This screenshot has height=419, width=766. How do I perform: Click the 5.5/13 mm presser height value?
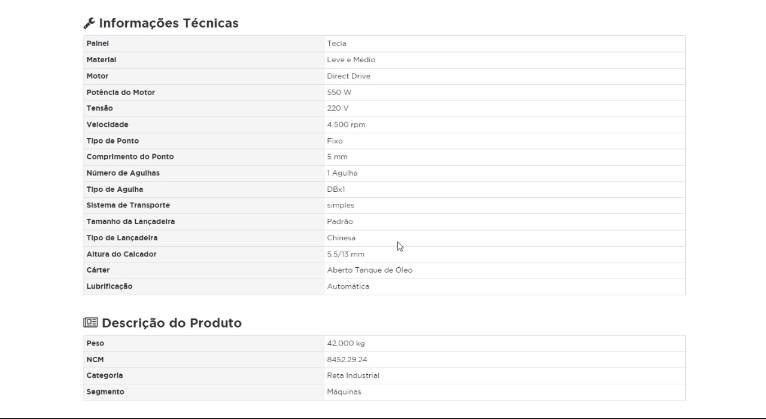point(345,254)
